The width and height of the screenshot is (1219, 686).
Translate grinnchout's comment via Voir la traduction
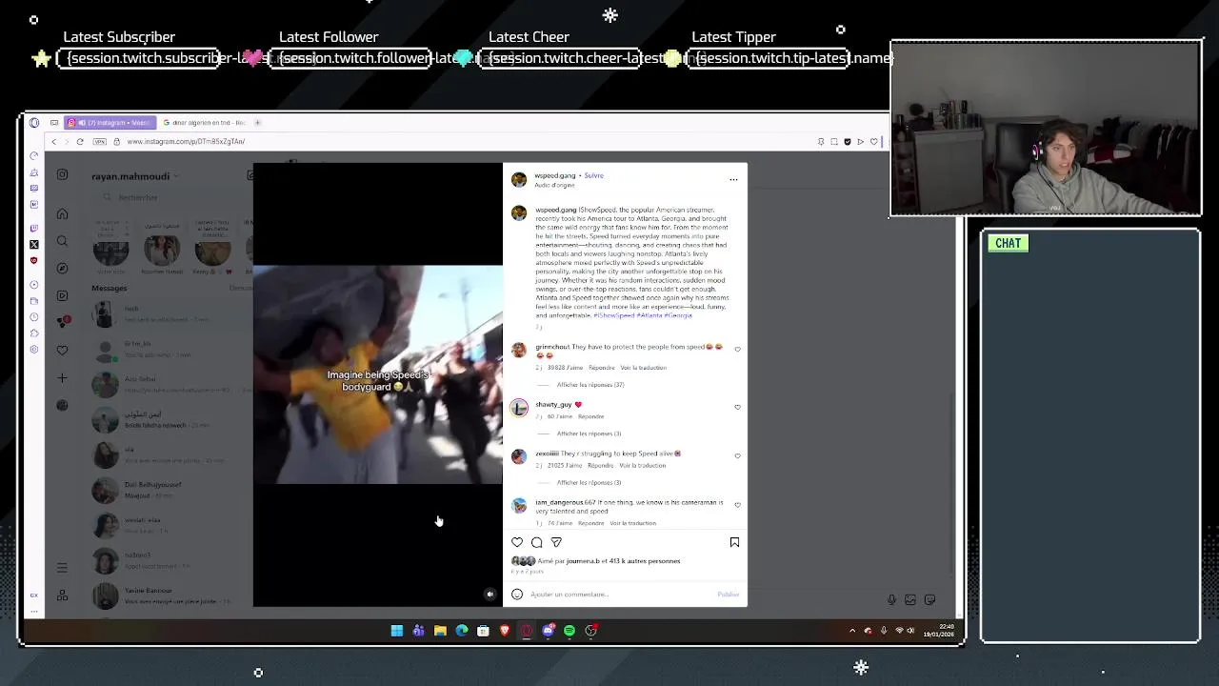[643, 368]
